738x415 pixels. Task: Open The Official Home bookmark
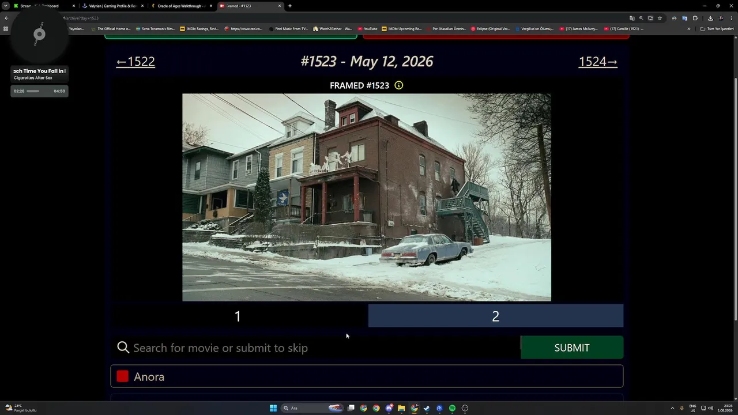(111, 29)
